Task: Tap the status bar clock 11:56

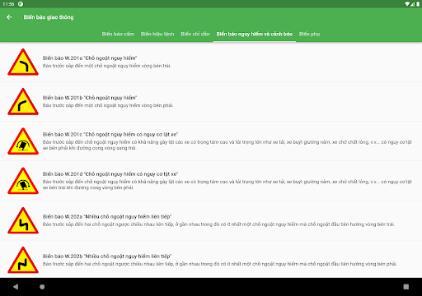Action: 8,4
